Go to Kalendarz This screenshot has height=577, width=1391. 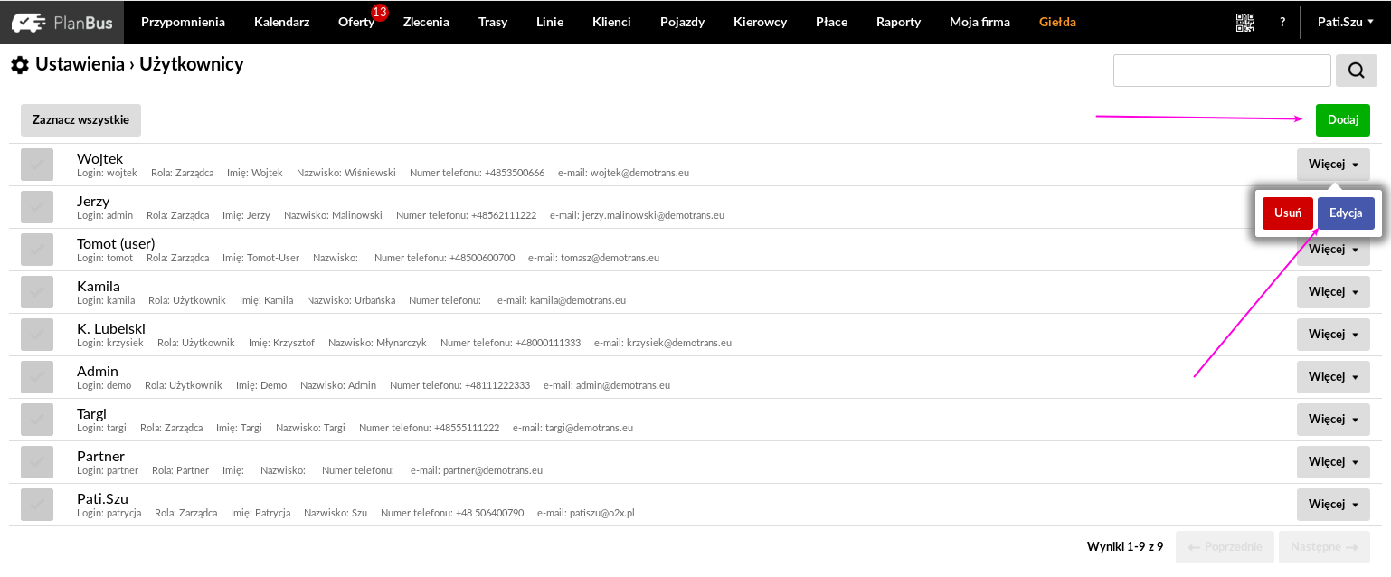coord(281,23)
